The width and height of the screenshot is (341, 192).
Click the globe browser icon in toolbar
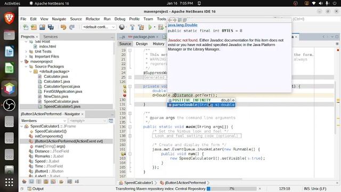pyautogui.click(x=122, y=27)
